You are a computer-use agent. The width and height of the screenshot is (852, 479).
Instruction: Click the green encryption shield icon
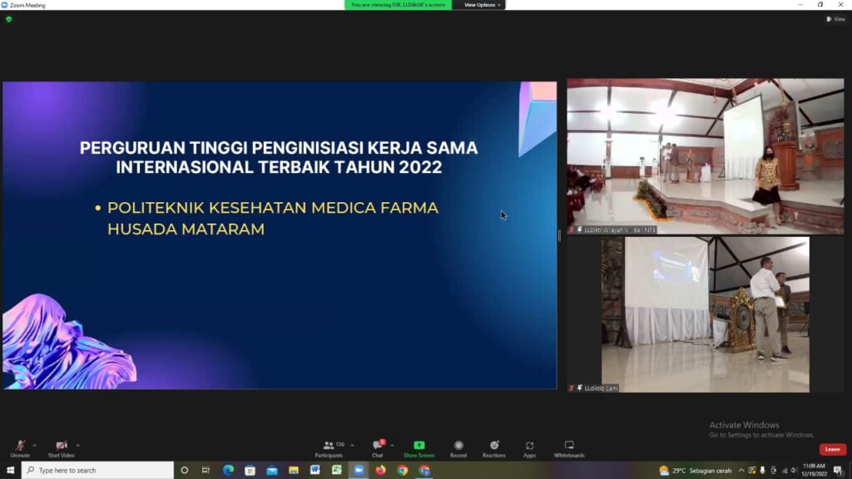(x=9, y=19)
